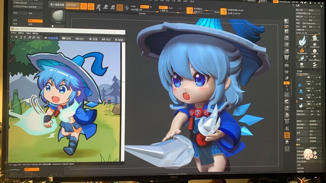Select the qunzi1_20 flame tool thumbnail

pos(302,42)
